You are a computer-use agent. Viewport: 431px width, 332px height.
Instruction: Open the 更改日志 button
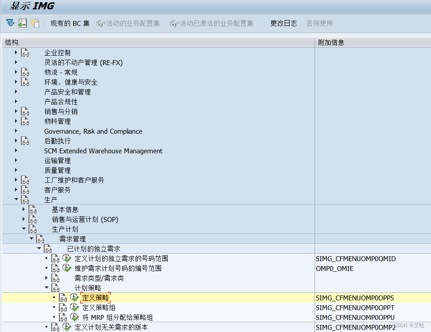[284, 23]
